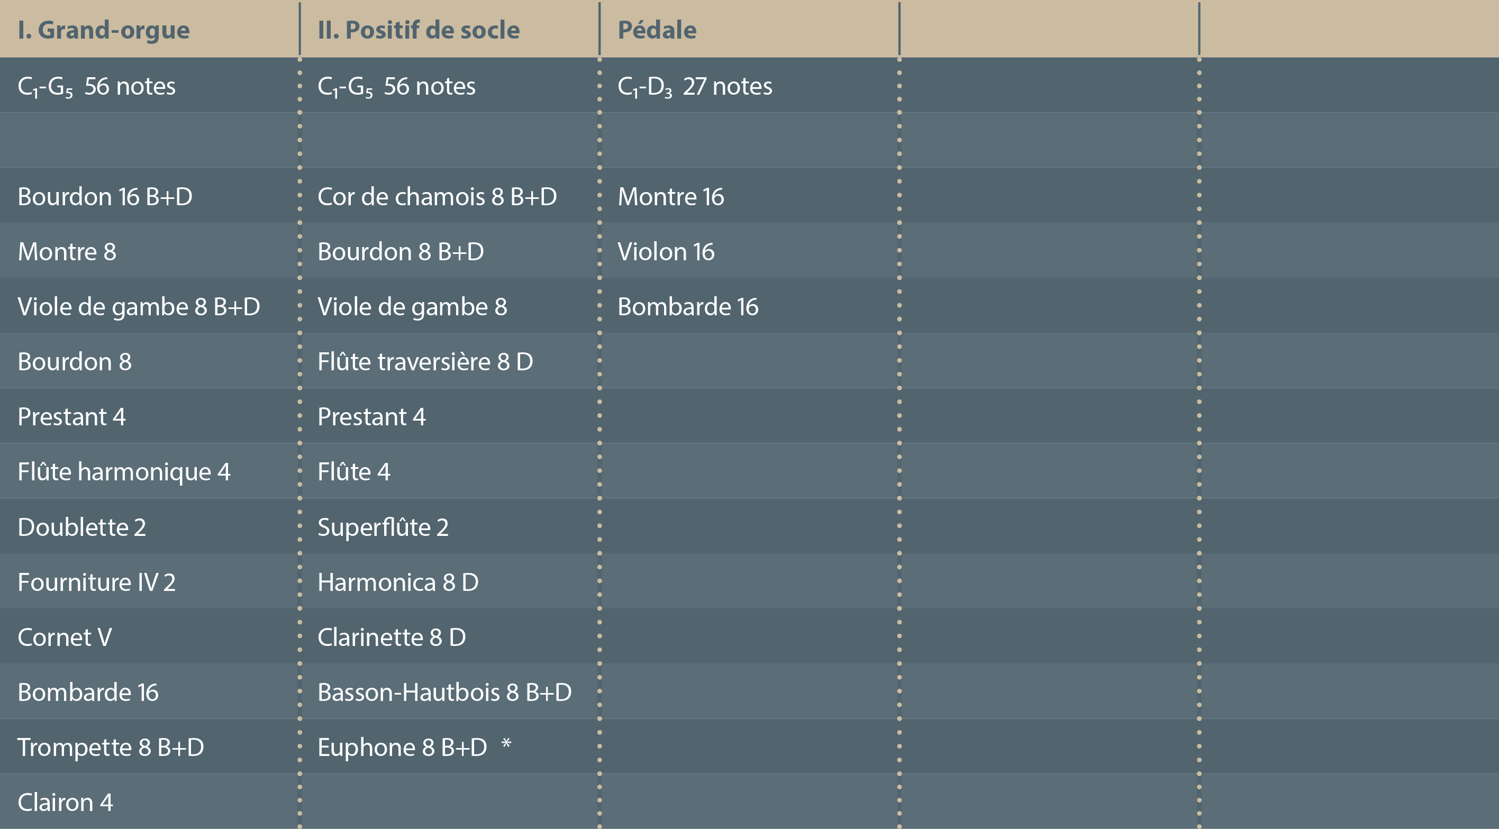
Task: Select the Harmonica 8 D entry
Action: coord(398,582)
